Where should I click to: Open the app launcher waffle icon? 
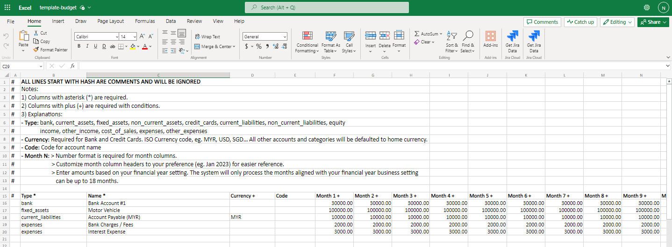click(7, 7)
